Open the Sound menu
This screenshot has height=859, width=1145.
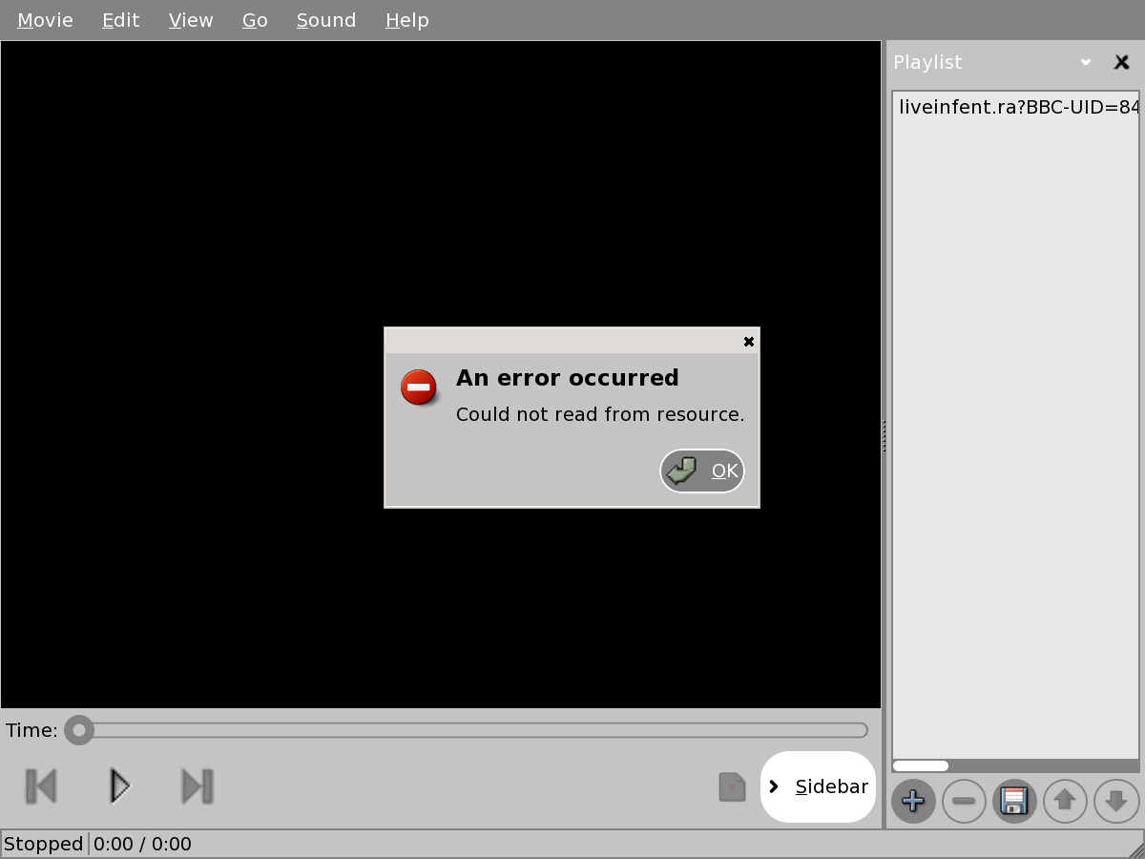pos(325,20)
